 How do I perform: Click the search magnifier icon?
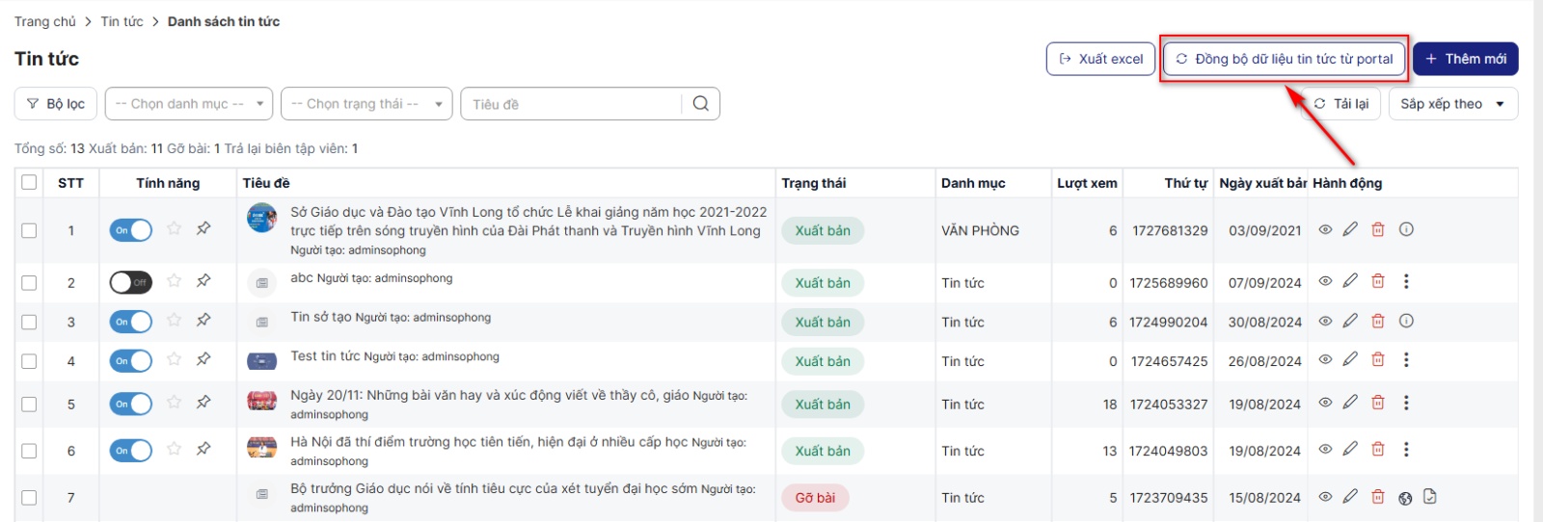coord(701,104)
